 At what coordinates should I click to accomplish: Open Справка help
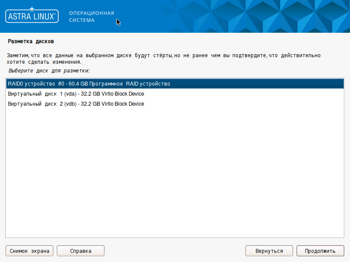click(x=80, y=251)
